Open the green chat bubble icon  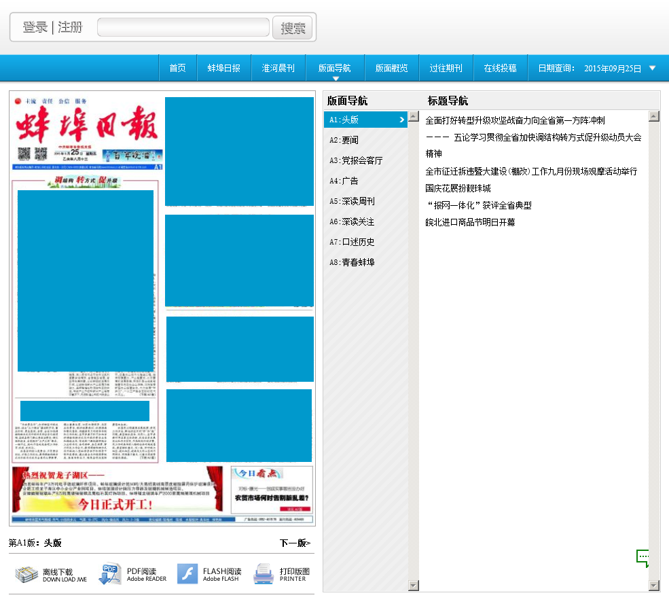(643, 558)
